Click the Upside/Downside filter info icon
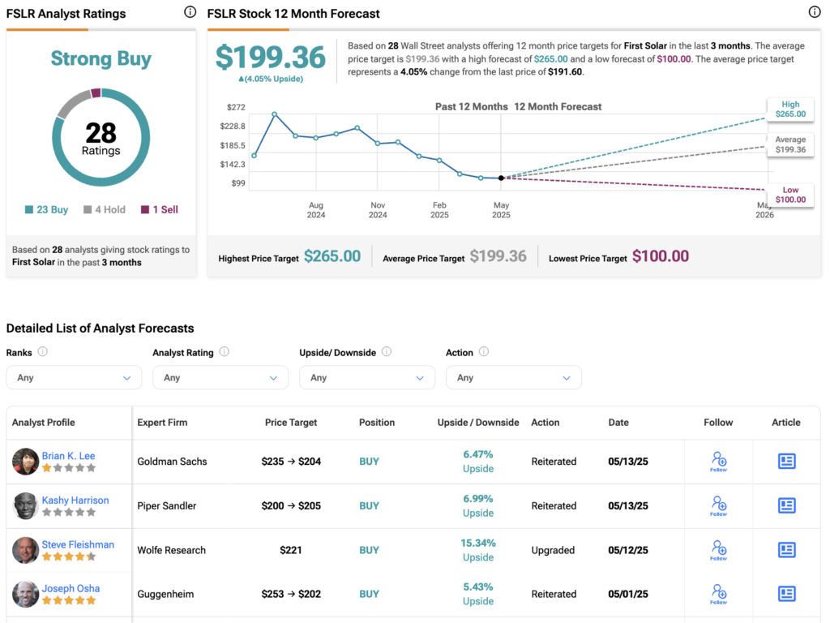Viewport: 830px width, 623px height. 387,352
